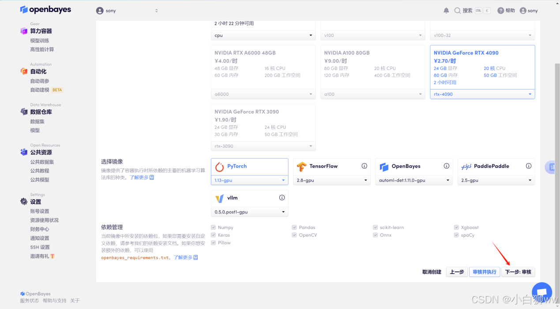560x309 pixels.
Task: Click 下一步: 审核 button
Action: point(518,272)
